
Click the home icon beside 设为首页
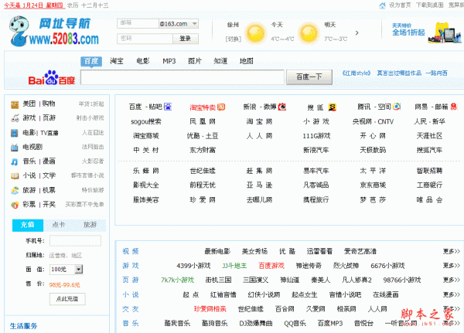(x=382, y=5)
